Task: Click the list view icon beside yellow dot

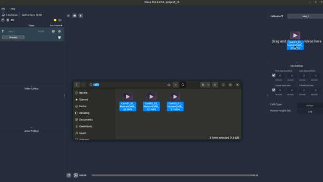Action: 60,20
